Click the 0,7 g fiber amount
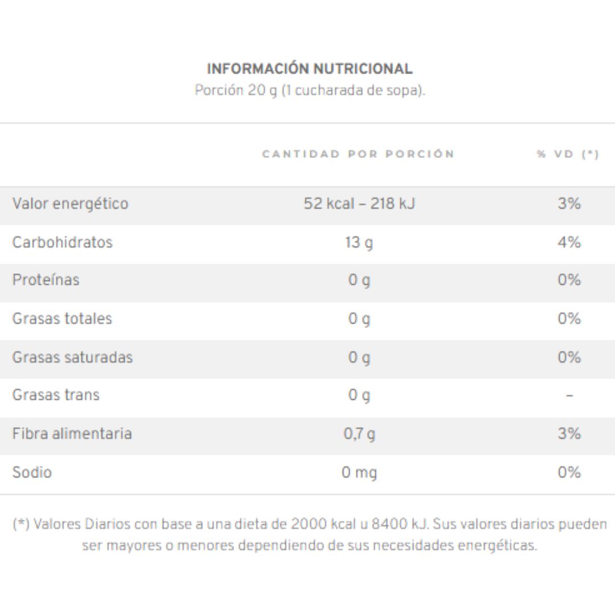The width and height of the screenshot is (615, 615). pyautogui.click(x=359, y=434)
